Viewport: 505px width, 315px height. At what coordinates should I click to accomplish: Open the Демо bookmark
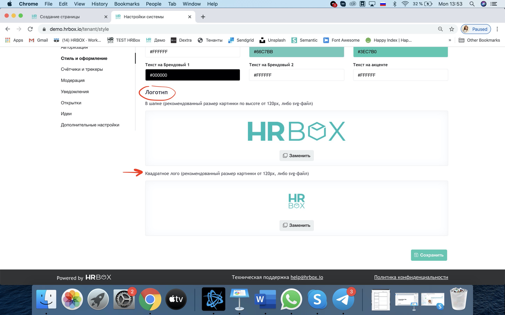click(x=155, y=40)
